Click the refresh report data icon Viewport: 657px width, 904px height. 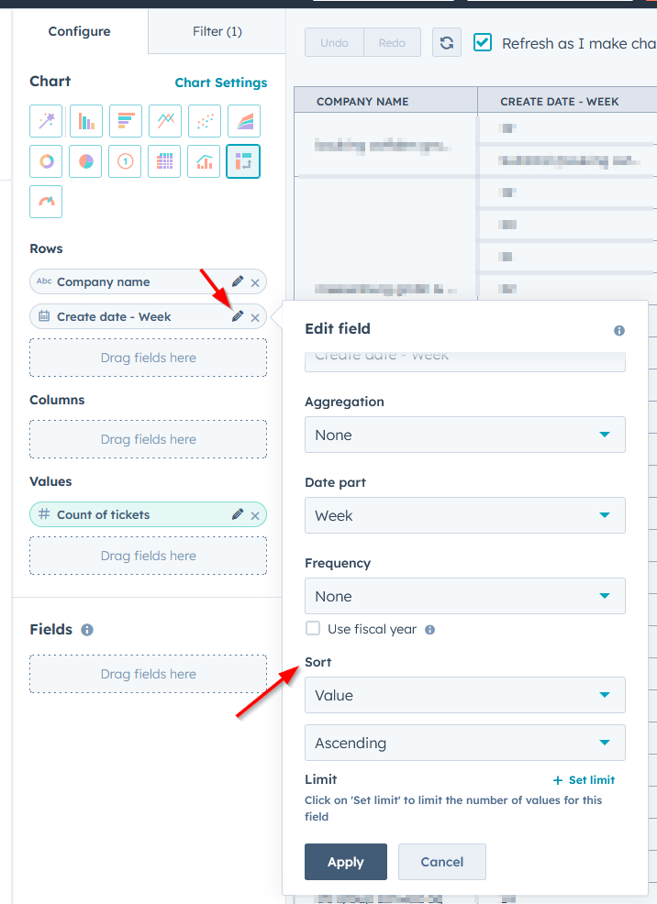[x=447, y=42]
